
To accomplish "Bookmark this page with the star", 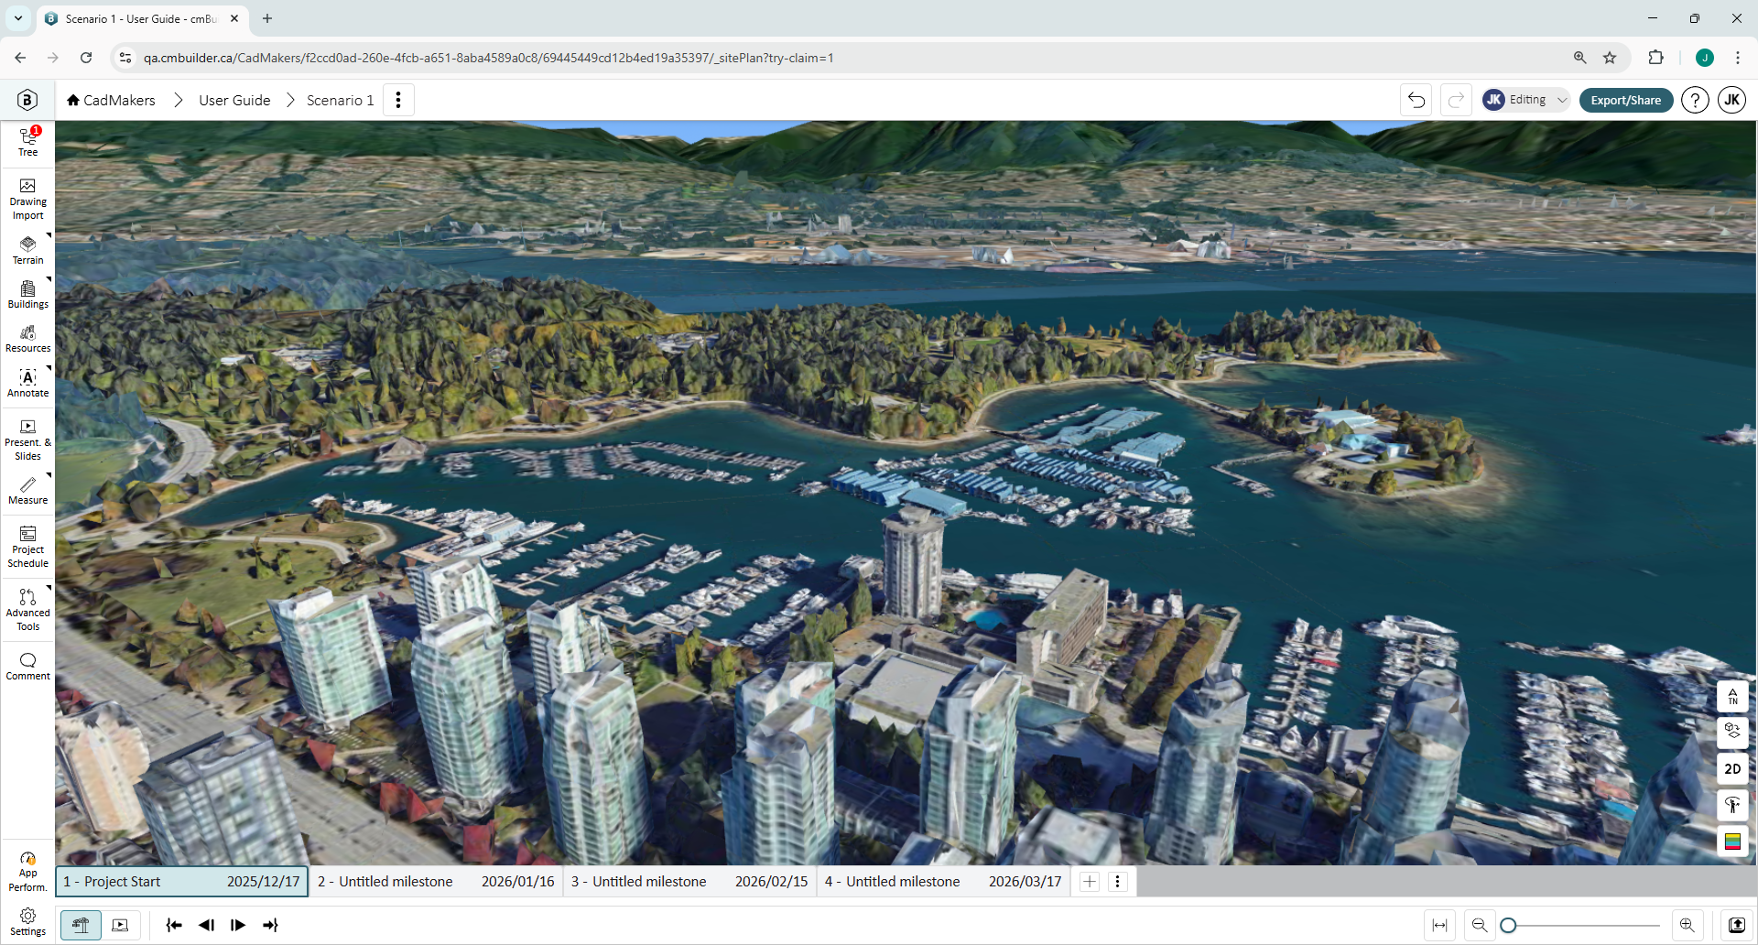I will [1610, 58].
